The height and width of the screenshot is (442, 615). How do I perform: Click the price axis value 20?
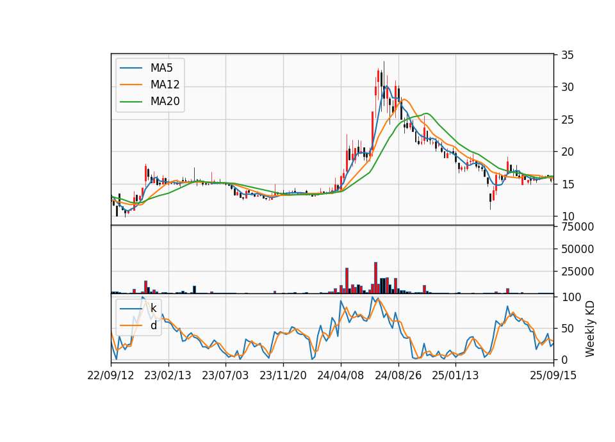click(568, 152)
